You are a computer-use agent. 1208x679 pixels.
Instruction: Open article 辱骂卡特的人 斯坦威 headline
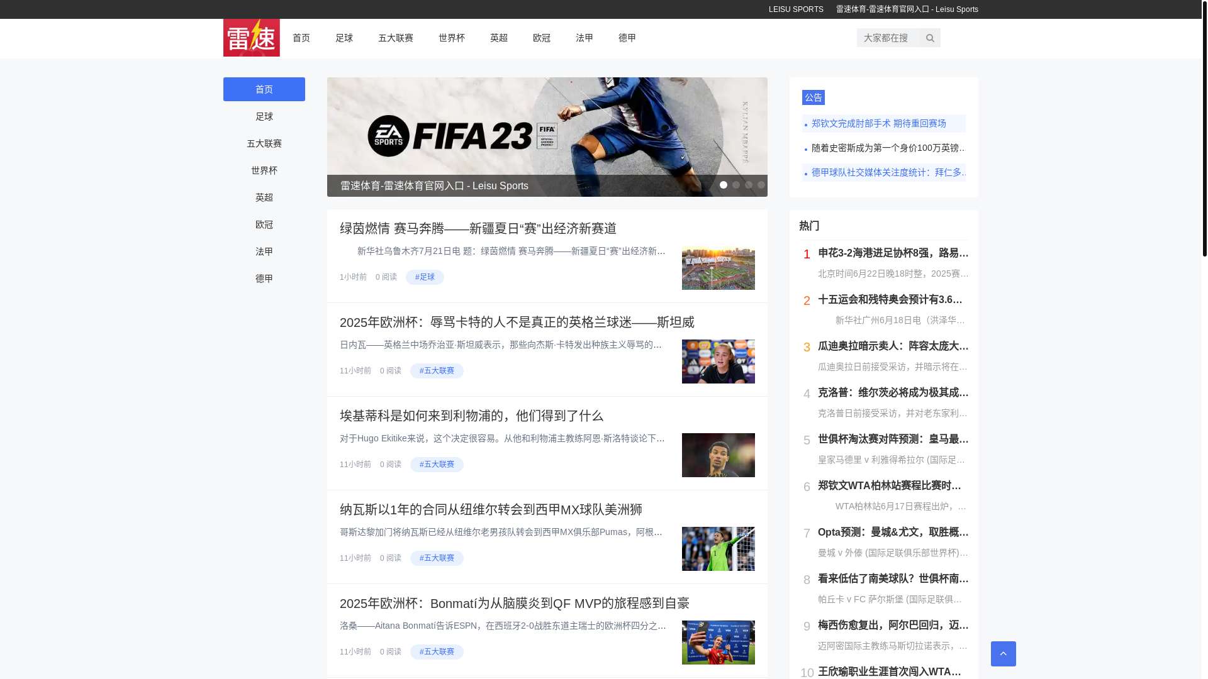click(x=517, y=322)
